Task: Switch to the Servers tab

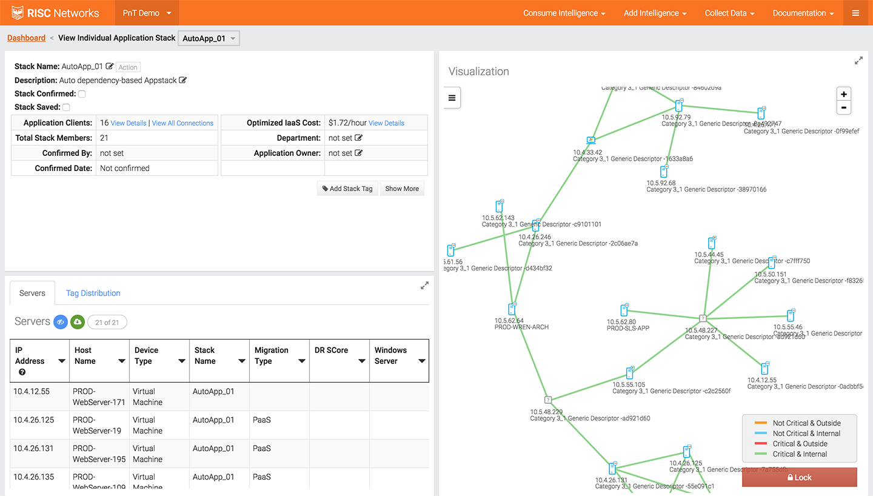Action: (x=32, y=293)
